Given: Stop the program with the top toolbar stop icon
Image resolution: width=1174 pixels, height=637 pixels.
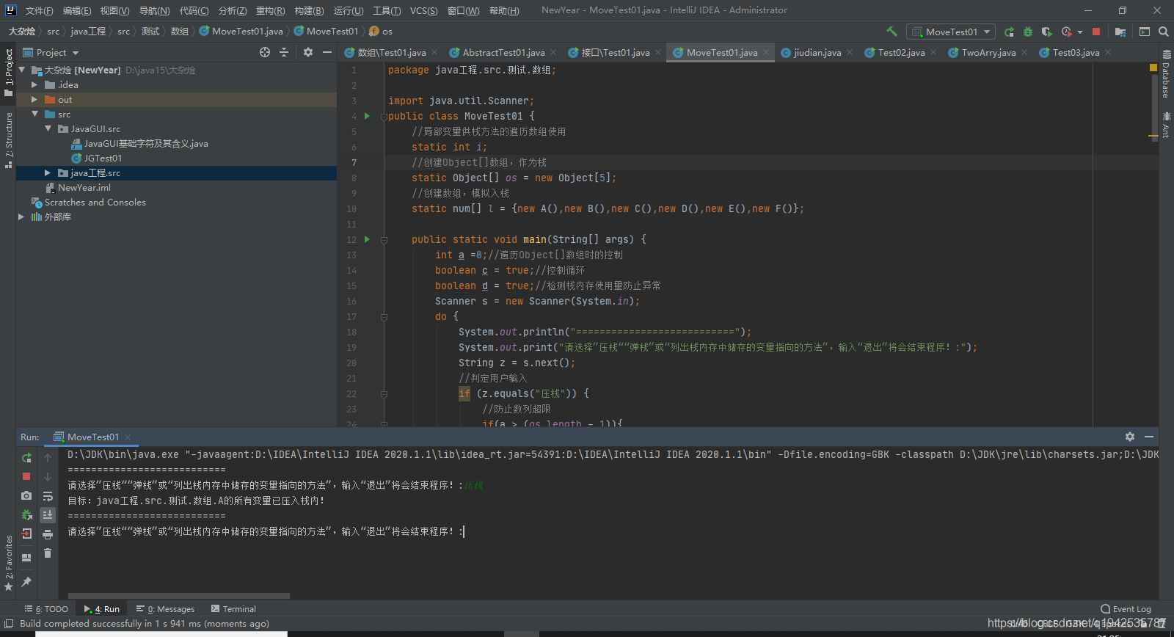Looking at the screenshot, I should coord(1096,32).
